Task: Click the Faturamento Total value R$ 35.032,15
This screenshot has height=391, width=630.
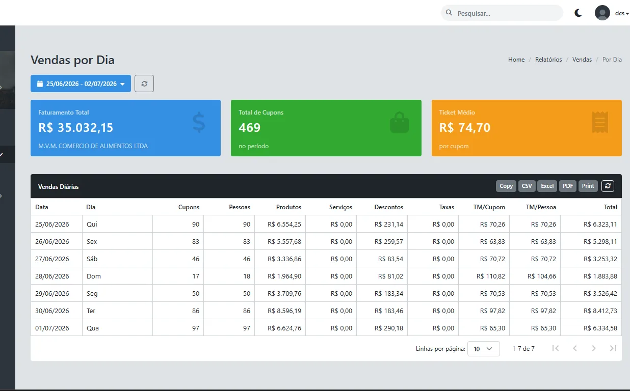Action: 76,127
